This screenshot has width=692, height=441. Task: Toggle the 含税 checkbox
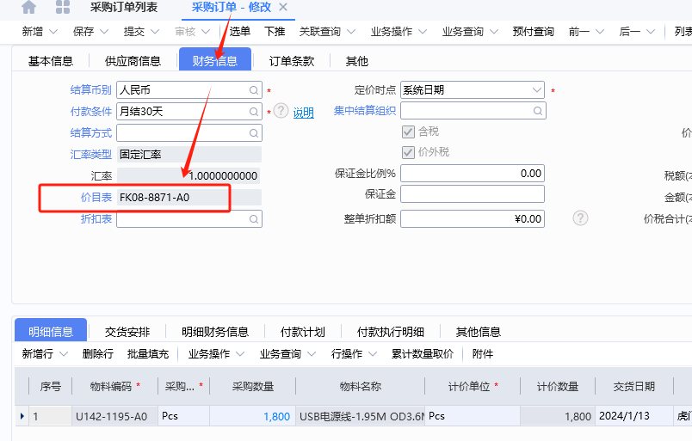[x=408, y=132]
